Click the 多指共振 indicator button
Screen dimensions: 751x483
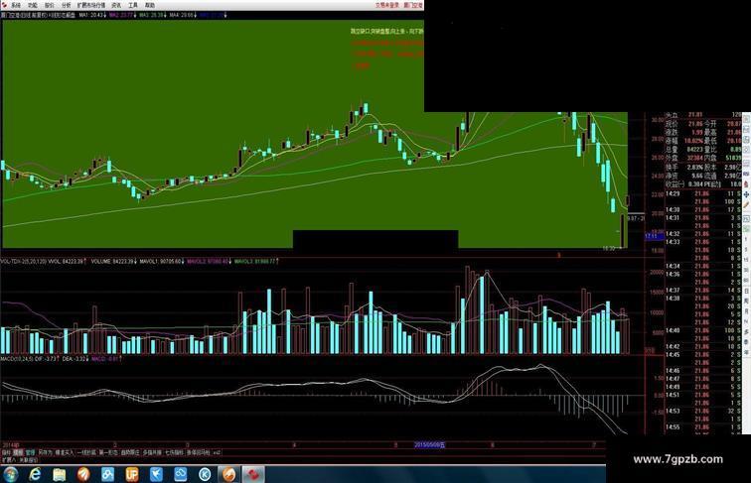click(152, 452)
